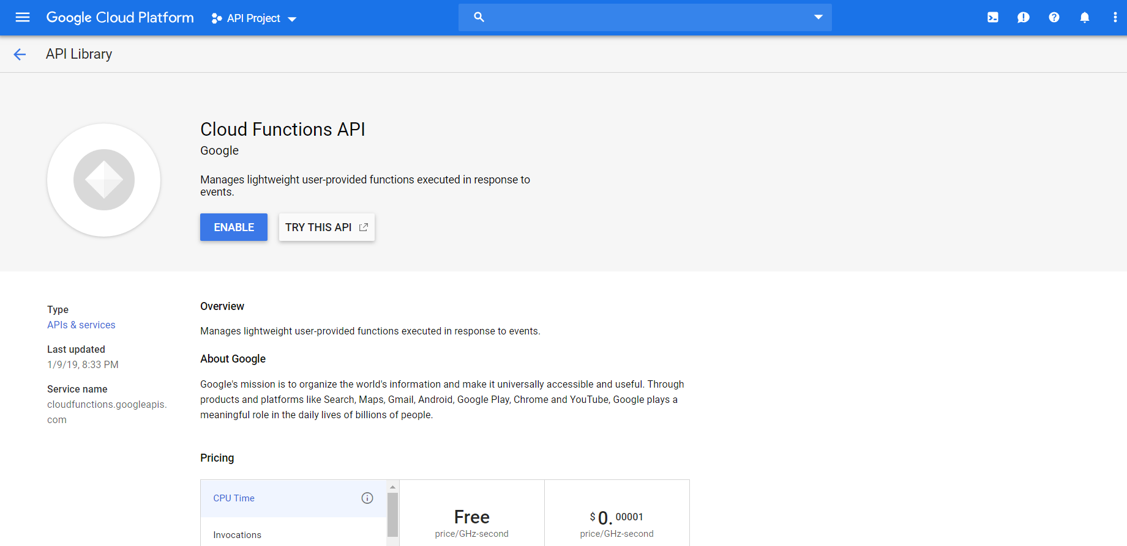
Task: Click the pricing list scrollbar
Action: pos(393,515)
